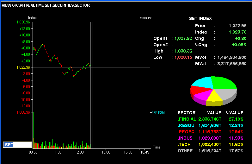Click the 11:00 time axis label
The image size is (252, 164).
point(57,152)
